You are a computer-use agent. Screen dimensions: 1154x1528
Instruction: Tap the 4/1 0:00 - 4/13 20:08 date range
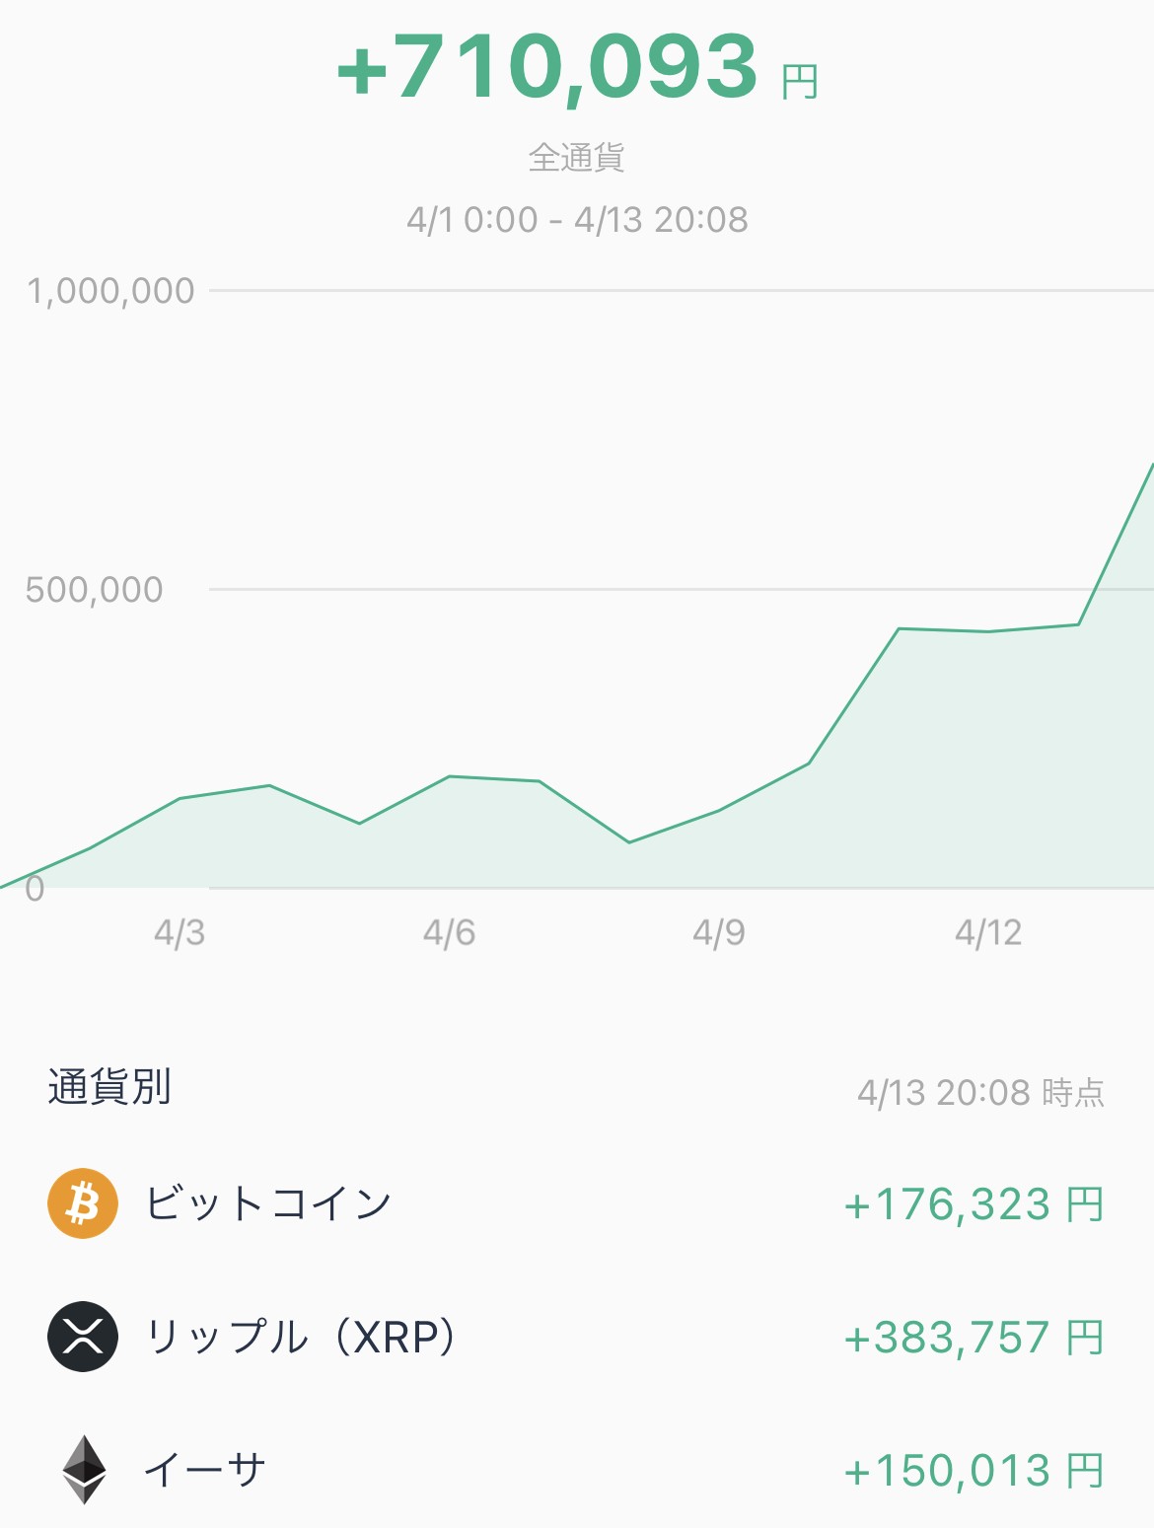(x=577, y=219)
